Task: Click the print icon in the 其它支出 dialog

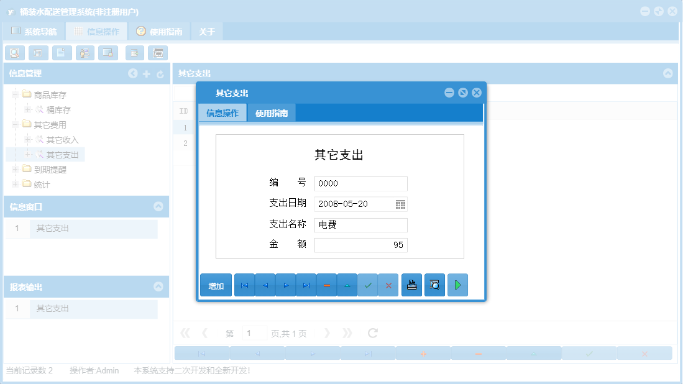Action: (x=411, y=285)
